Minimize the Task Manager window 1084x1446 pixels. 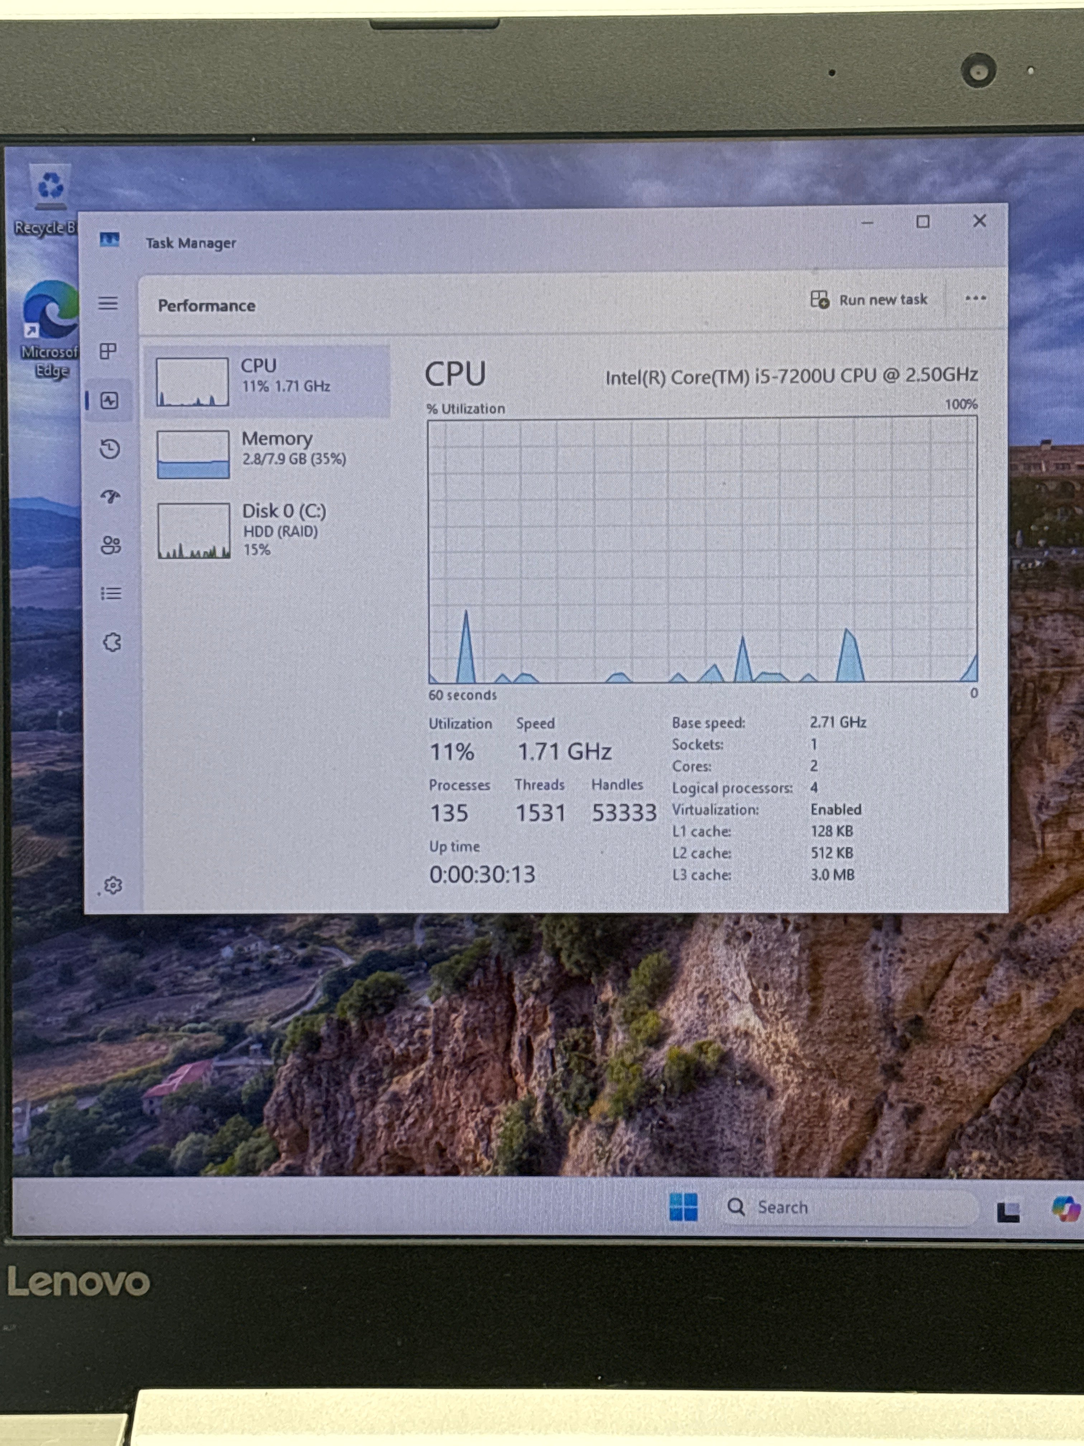(x=867, y=223)
